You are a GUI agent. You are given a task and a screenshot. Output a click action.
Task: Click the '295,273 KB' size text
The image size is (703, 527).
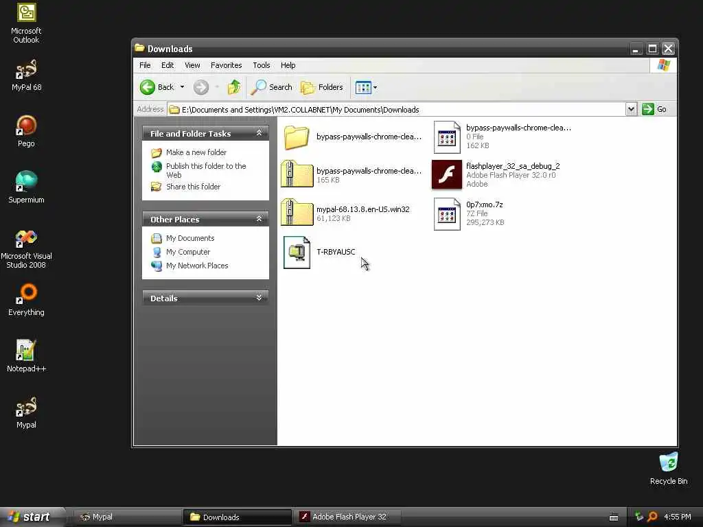[485, 222]
